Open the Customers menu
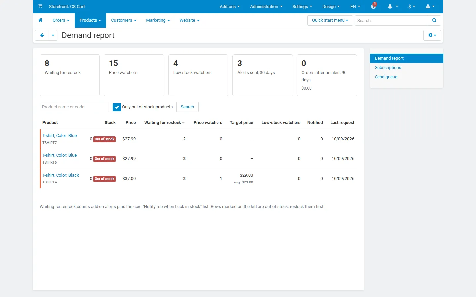This screenshot has height=297, width=476. click(x=124, y=20)
